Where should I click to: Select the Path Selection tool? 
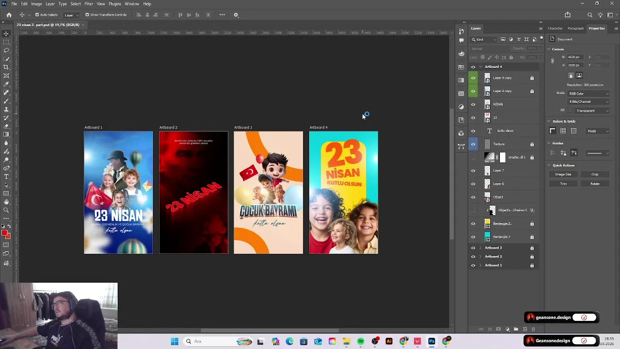6,185
